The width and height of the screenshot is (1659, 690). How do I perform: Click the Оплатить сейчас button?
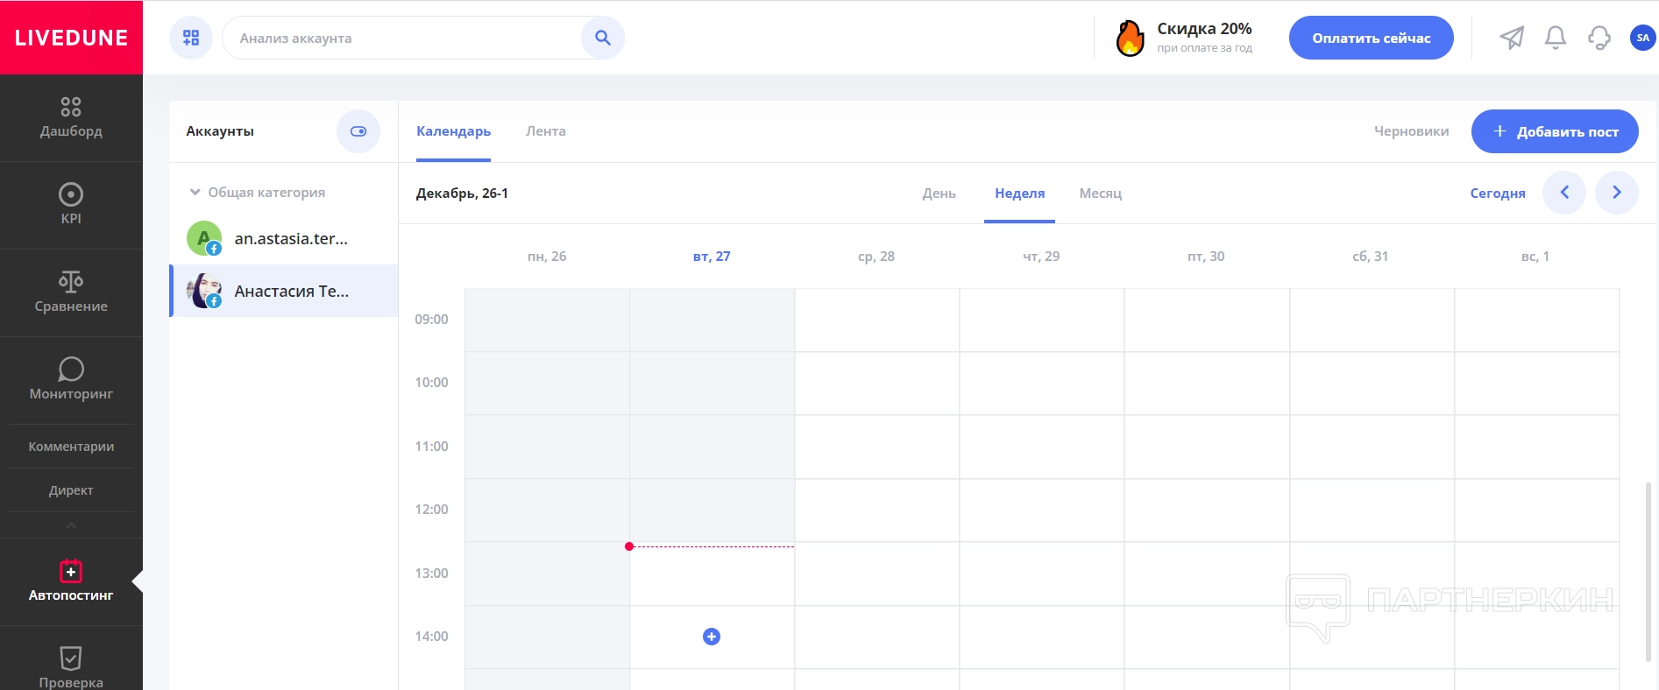tap(1371, 38)
